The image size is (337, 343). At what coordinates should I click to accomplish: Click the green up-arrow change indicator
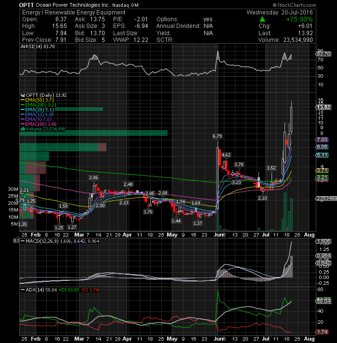[262, 19]
